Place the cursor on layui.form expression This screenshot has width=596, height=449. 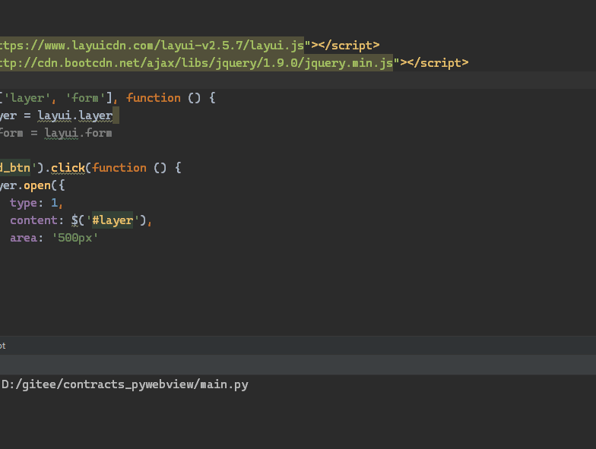[x=78, y=133]
